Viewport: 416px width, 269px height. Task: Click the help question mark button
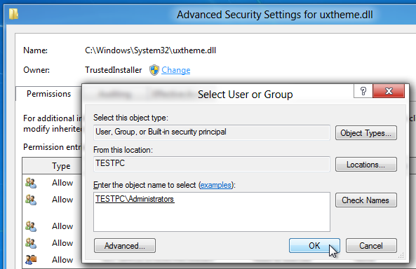(x=363, y=91)
